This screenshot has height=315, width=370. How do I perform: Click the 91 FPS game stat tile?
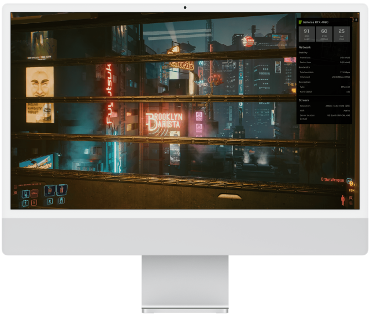click(x=306, y=33)
